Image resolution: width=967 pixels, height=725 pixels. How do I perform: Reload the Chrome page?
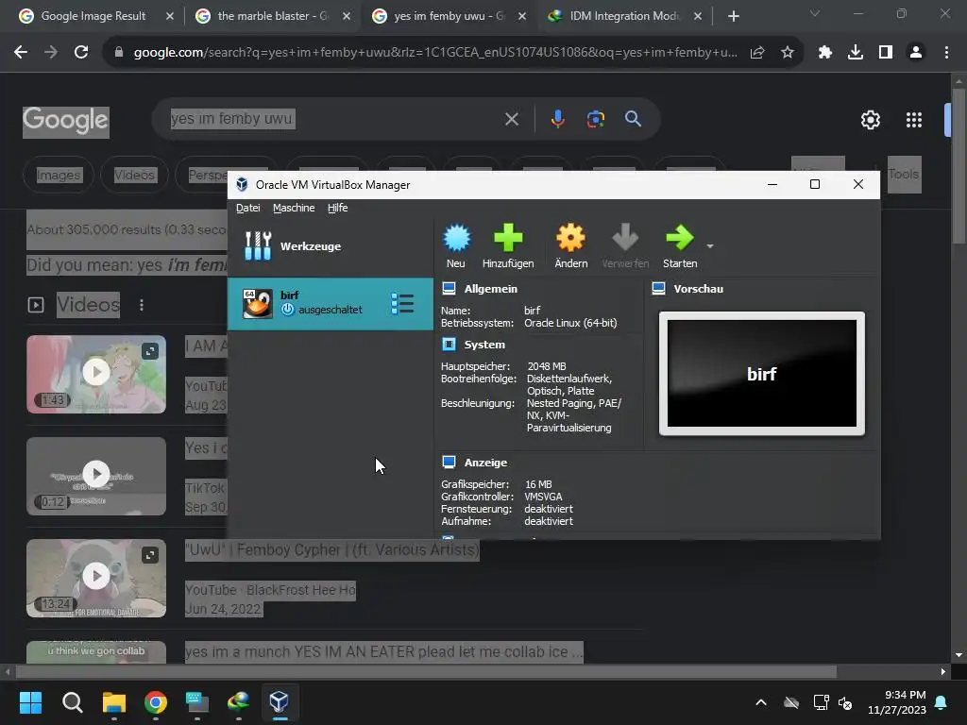pyautogui.click(x=81, y=53)
